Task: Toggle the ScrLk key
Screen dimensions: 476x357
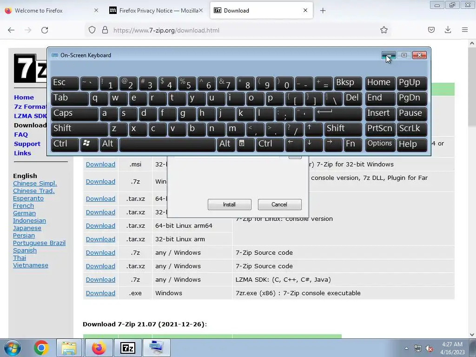Action: [412, 129]
